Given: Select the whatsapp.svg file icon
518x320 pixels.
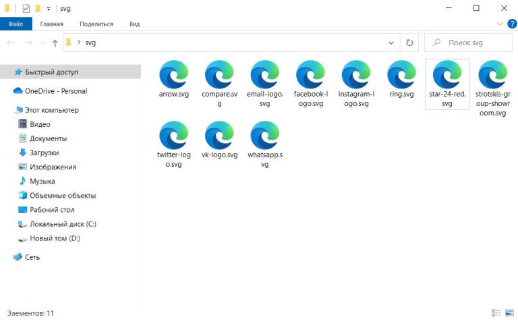Looking at the screenshot, I should click(x=265, y=135).
